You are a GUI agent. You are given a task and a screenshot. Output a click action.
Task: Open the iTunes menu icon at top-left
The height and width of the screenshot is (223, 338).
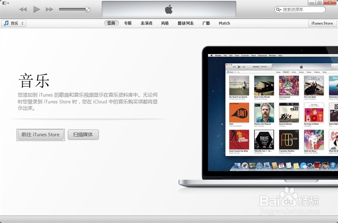5,3
